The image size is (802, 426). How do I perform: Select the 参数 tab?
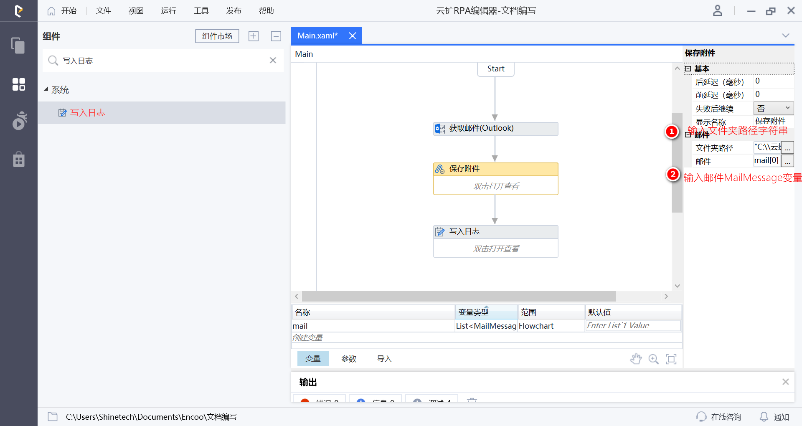349,359
